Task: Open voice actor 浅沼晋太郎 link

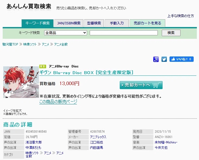Action: click(x=34, y=142)
